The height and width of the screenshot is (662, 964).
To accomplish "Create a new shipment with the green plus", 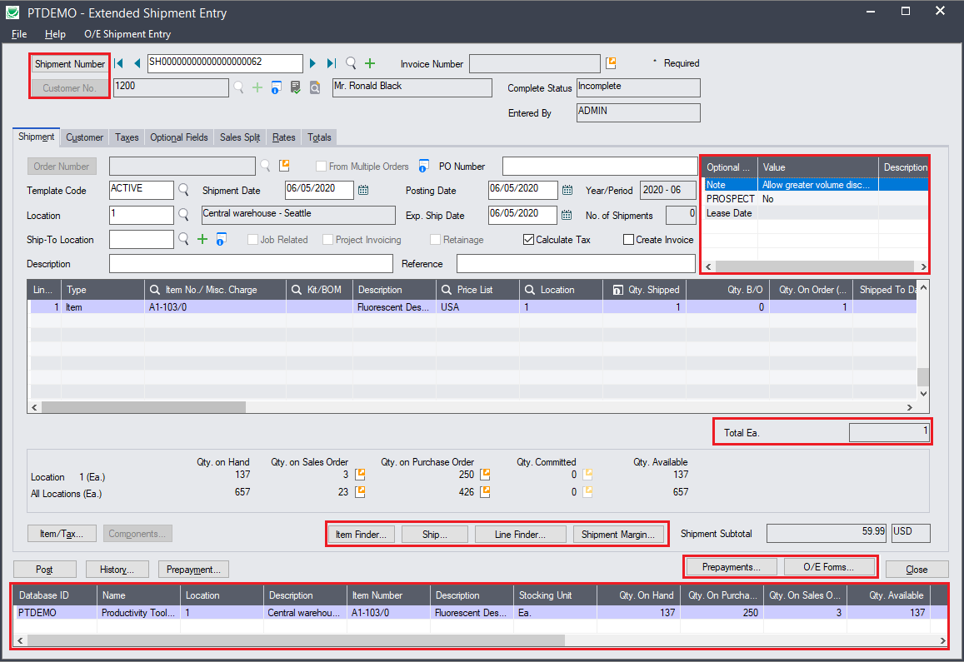I will pyautogui.click(x=370, y=63).
